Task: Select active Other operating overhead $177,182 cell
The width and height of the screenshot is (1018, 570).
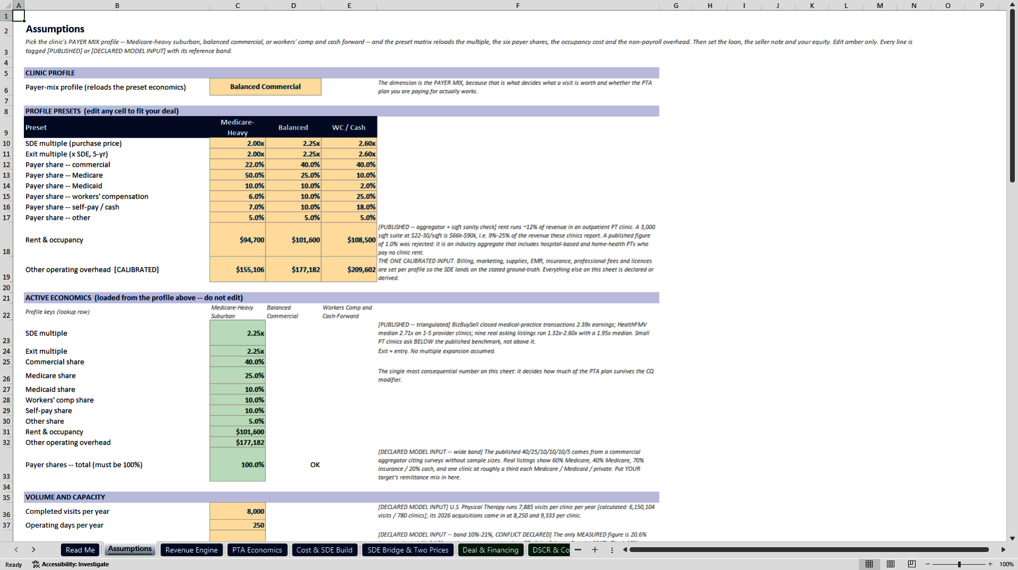Action: (x=238, y=442)
